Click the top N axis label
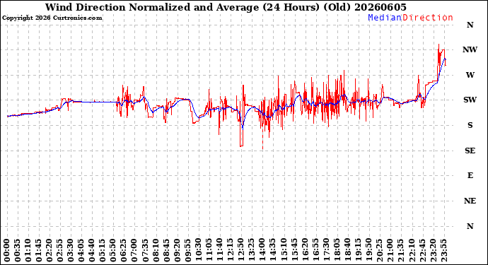Viewport: 488px width, 265px height. pyautogui.click(x=470, y=25)
